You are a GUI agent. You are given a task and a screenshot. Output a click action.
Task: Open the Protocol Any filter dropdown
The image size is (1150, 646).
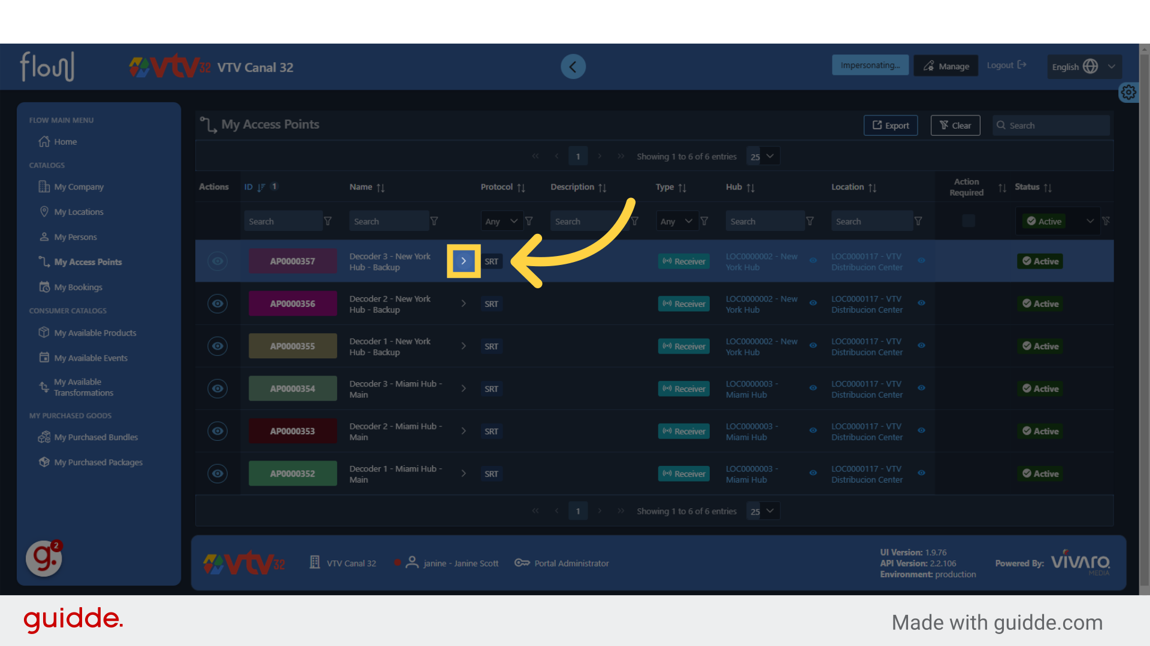click(x=502, y=221)
